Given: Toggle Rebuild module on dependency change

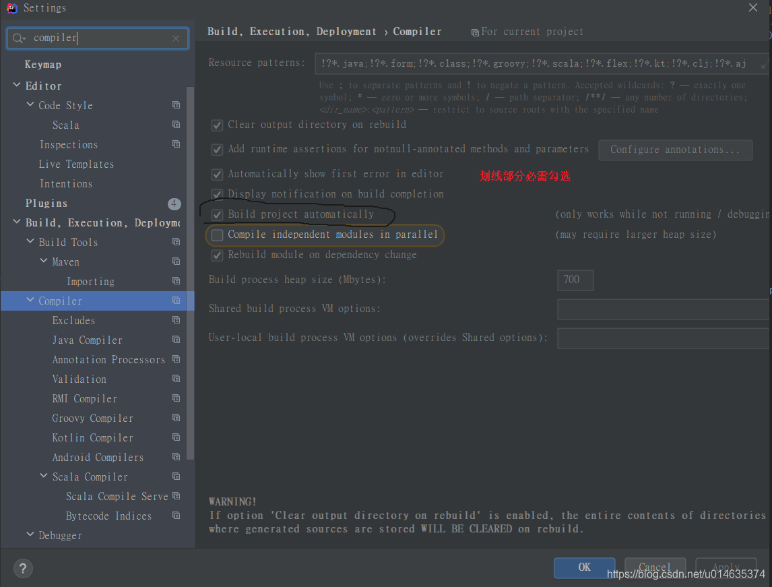Looking at the screenshot, I should click(217, 255).
